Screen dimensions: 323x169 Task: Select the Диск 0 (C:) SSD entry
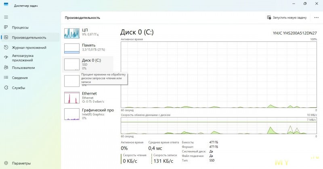pyautogui.click(x=89, y=64)
